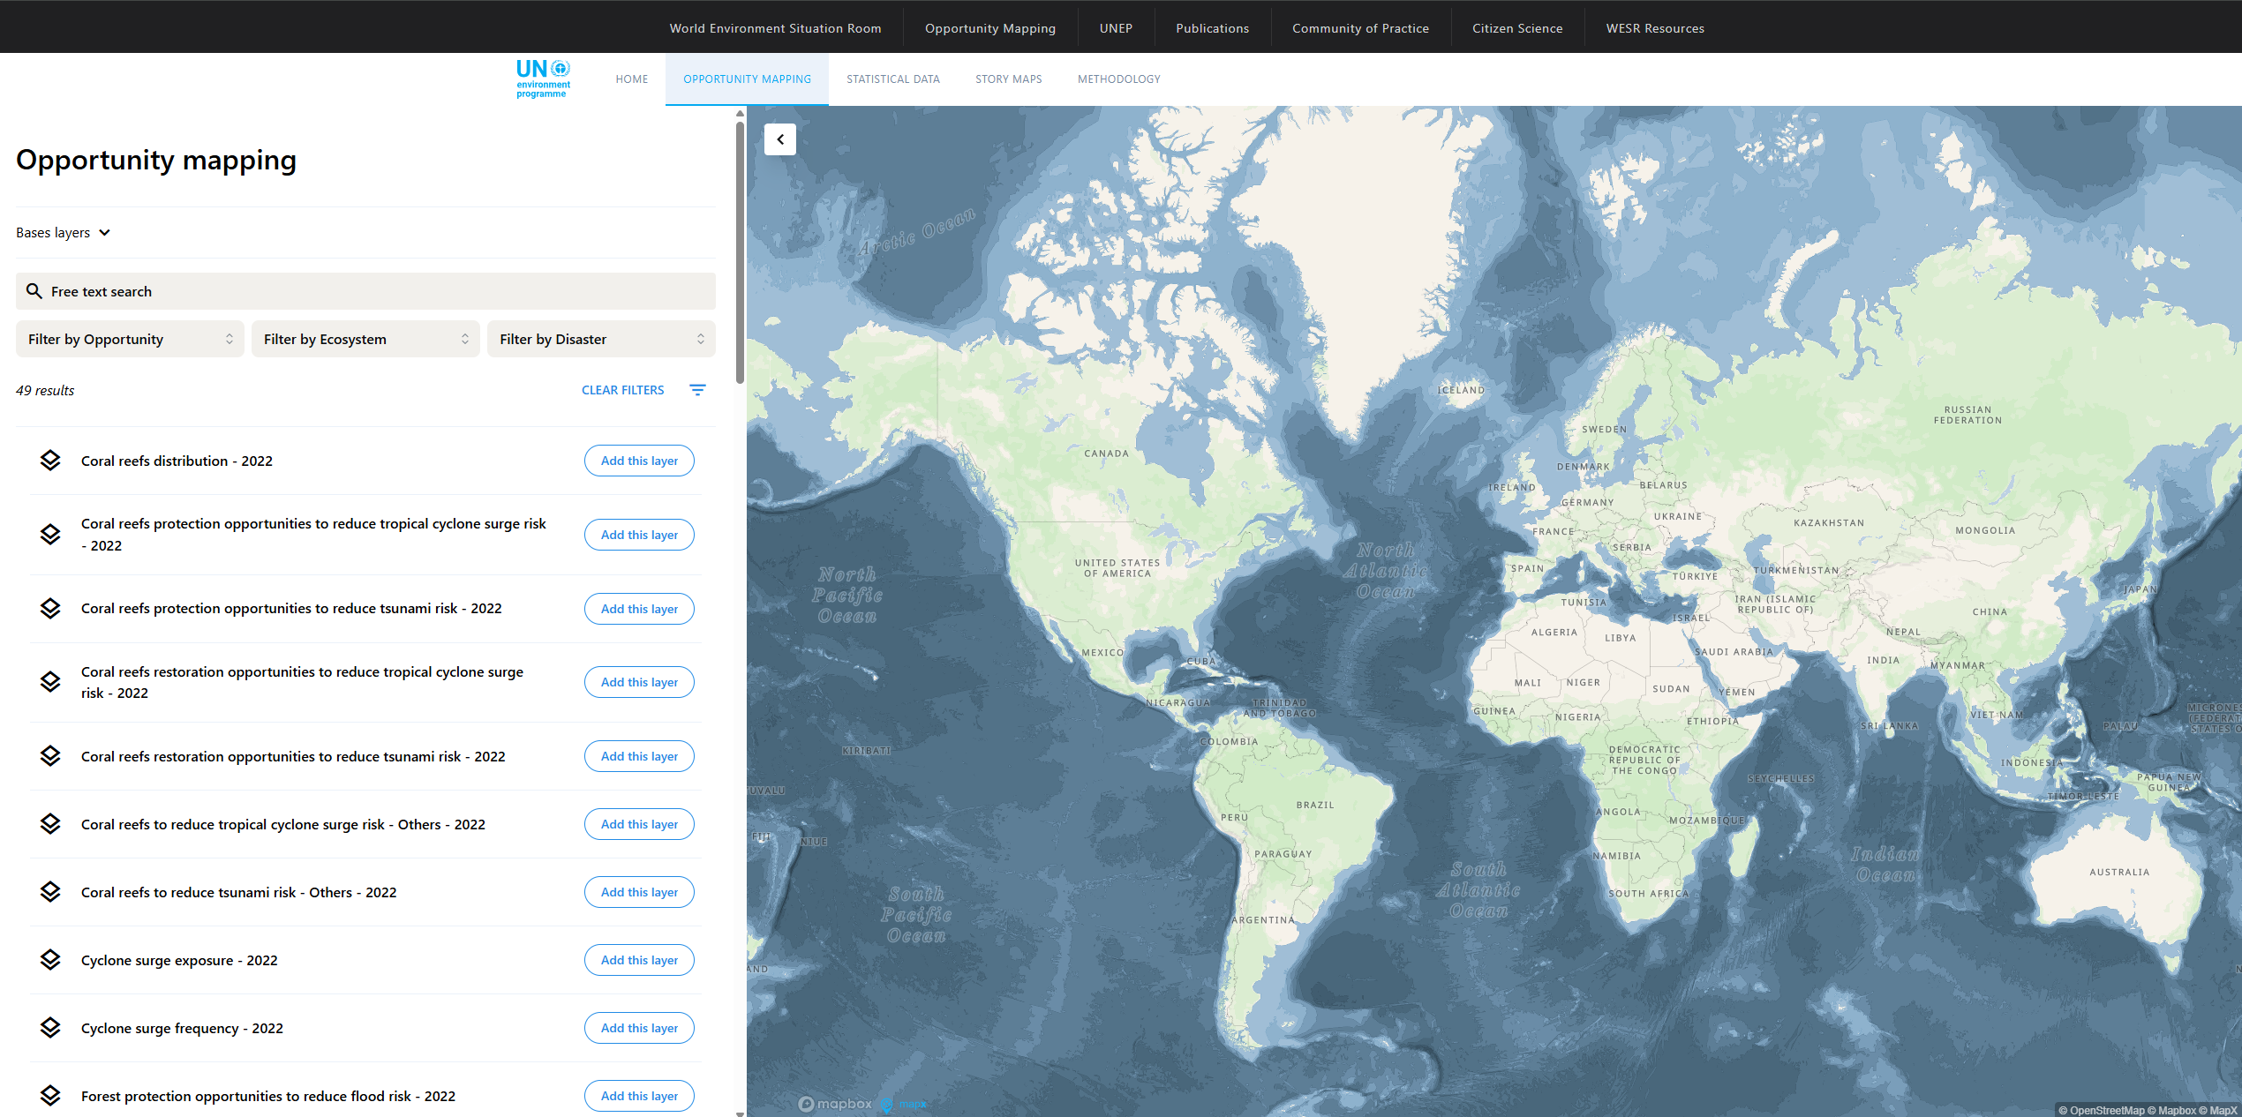Click the Mapbox logo on the map
The width and height of the screenshot is (2242, 1117).
[x=834, y=1104]
